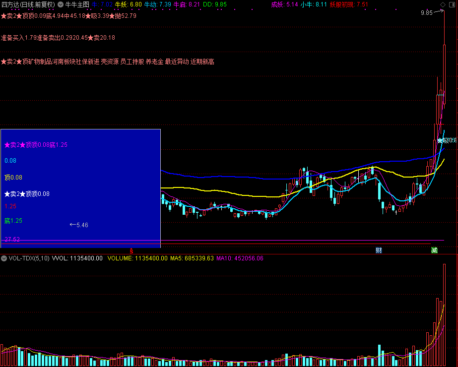This screenshot has height=367, width=458.
Task: Click the ←5.46 low price label
Action: click(79, 225)
